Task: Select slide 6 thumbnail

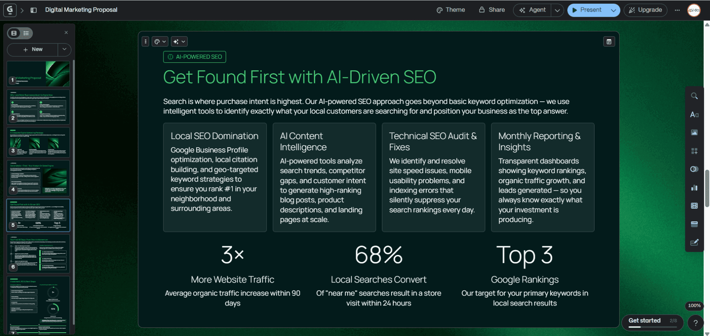Action: (x=38, y=253)
